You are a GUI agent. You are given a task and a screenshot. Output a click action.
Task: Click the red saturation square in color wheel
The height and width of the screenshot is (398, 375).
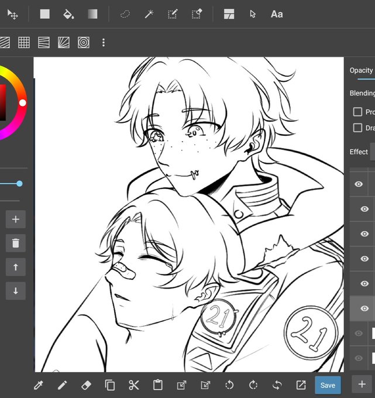point(2,102)
